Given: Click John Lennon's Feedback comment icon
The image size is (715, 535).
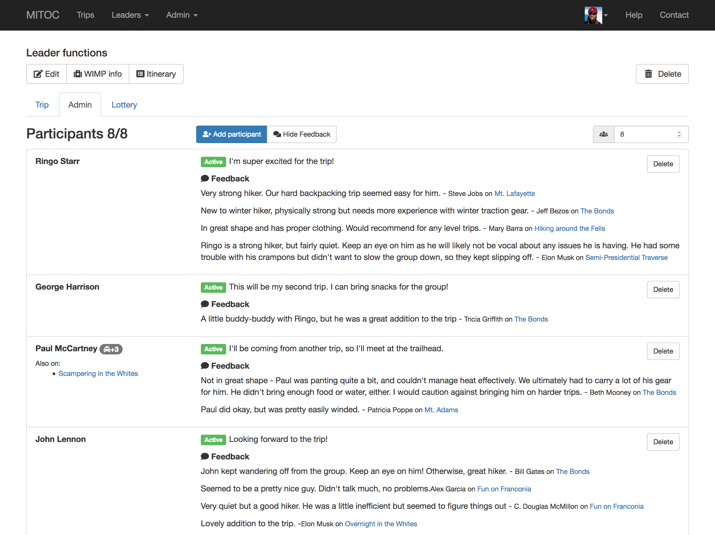Looking at the screenshot, I should coord(205,456).
